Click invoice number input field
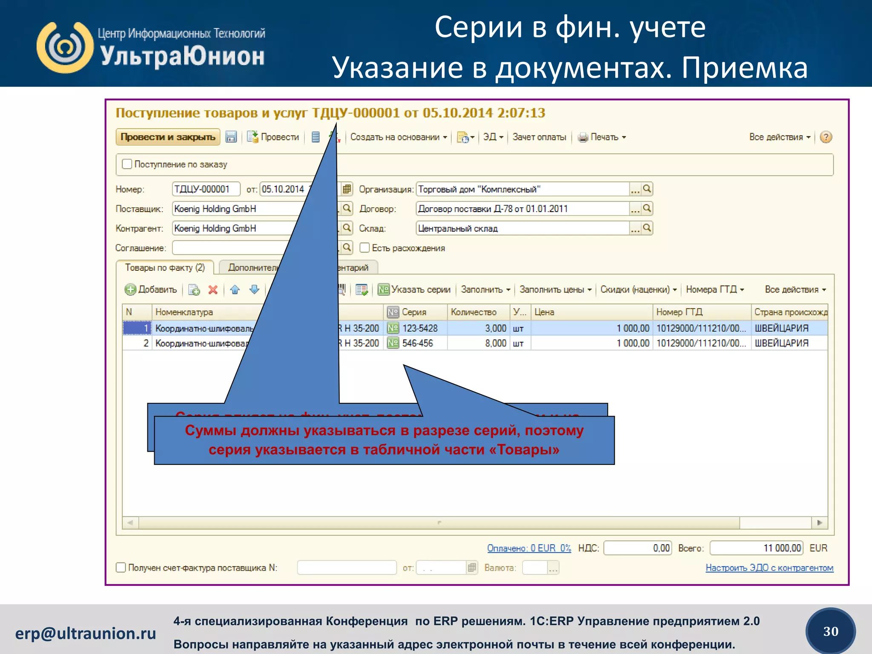 (x=347, y=568)
